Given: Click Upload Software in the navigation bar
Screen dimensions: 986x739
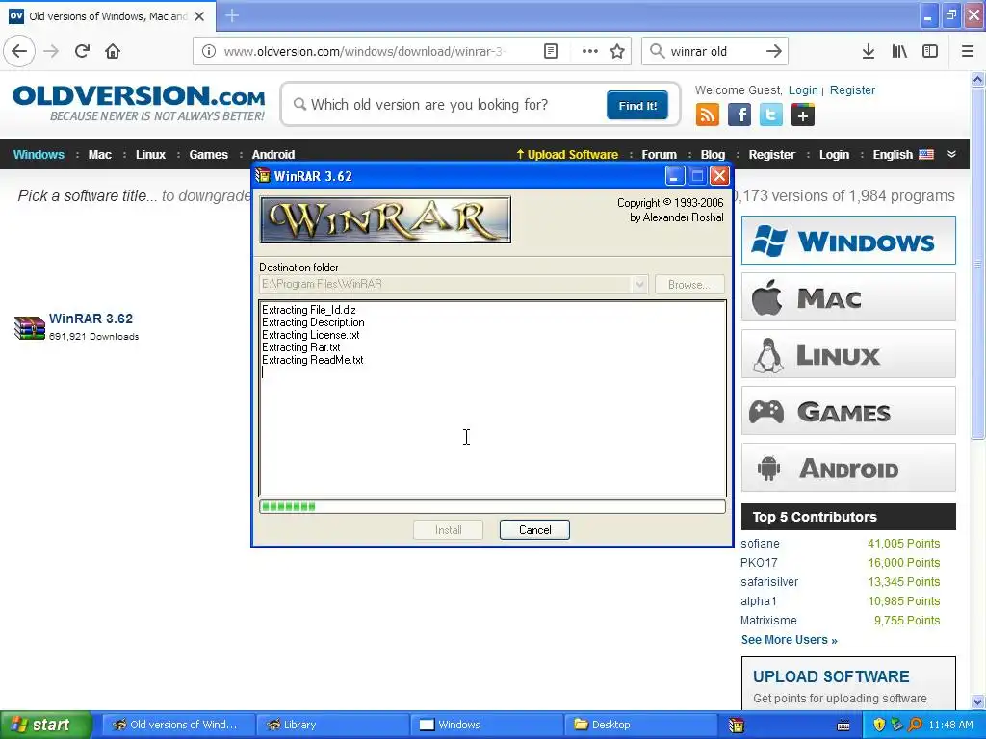Looking at the screenshot, I should click(567, 155).
